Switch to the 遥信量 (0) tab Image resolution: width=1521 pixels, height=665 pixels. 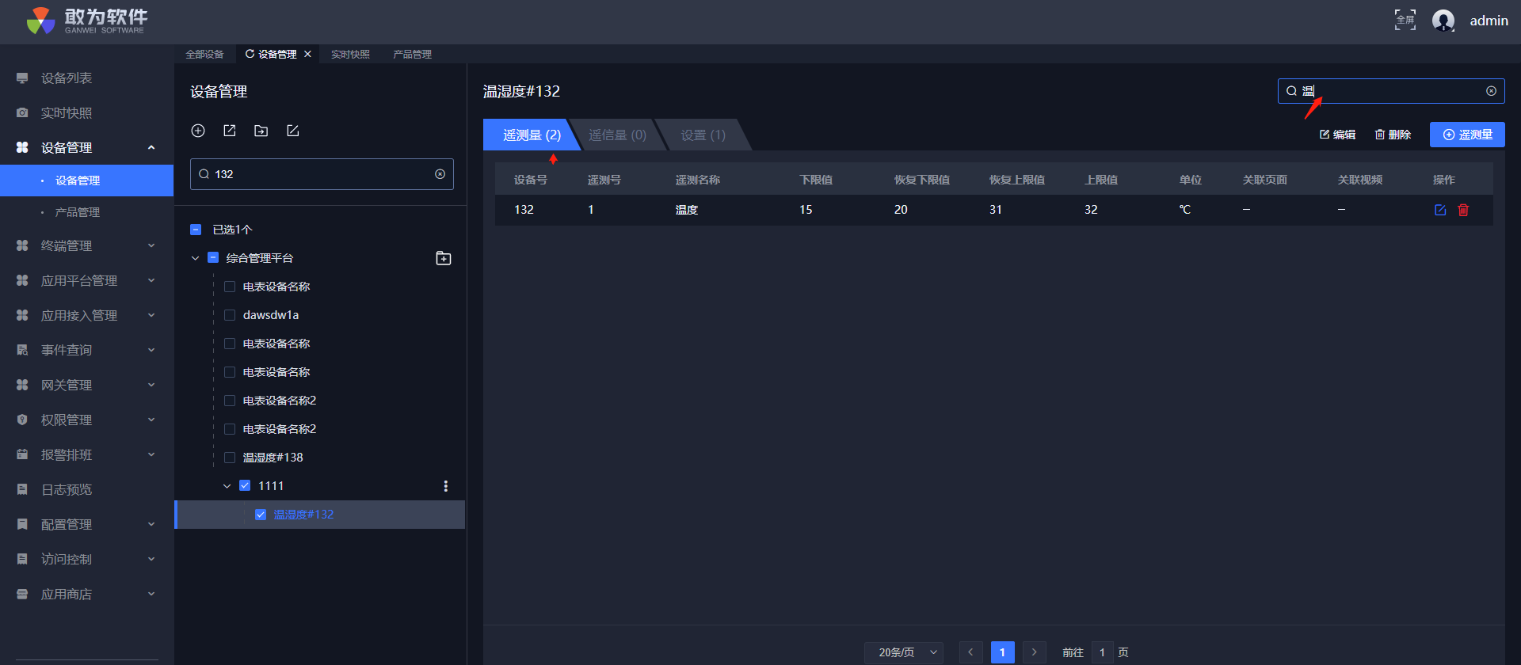(x=617, y=135)
